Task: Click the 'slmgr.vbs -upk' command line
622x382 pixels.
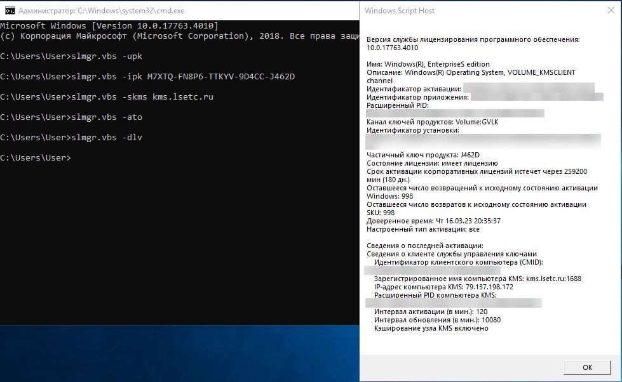Action: click(71, 56)
